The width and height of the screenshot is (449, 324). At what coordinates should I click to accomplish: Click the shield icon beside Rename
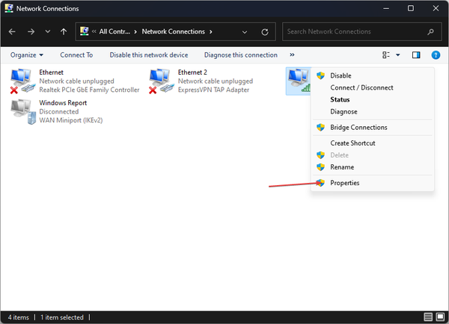320,167
